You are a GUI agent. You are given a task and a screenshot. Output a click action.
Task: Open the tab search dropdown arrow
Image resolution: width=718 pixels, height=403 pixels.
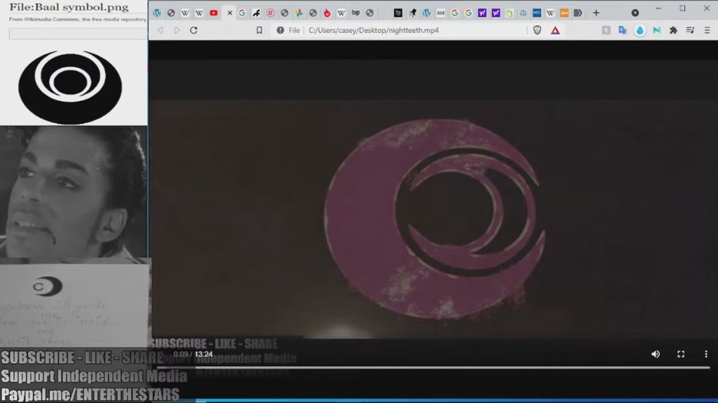pyautogui.click(x=635, y=13)
